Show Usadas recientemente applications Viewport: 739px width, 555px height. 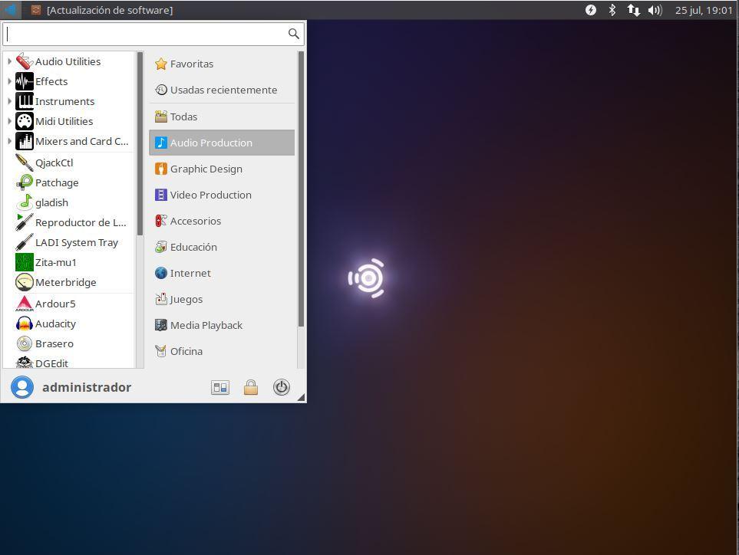[x=223, y=90]
